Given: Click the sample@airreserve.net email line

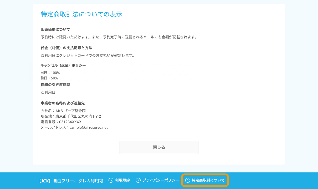Looking at the screenshot, I should click(74, 127).
